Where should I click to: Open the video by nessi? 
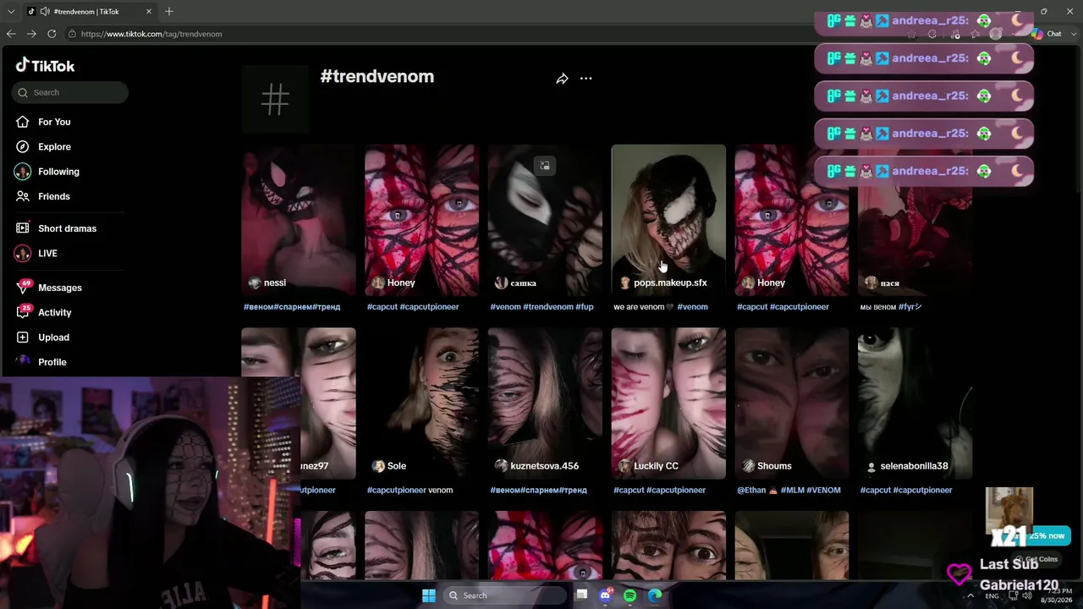coord(299,220)
